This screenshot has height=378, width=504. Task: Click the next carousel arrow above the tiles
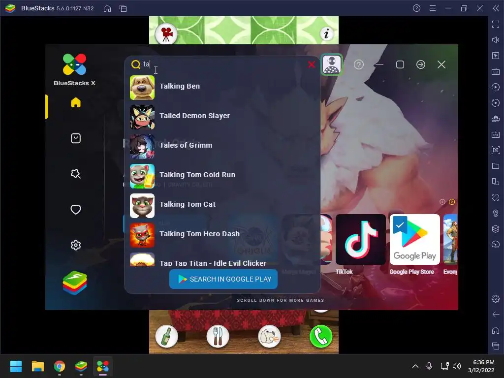452,202
